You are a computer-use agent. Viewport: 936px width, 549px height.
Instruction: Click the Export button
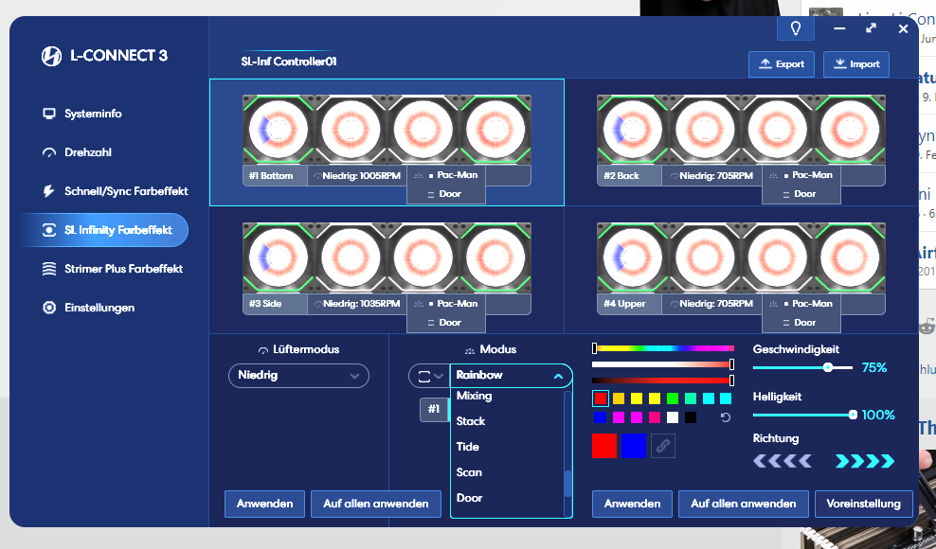coord(782,63)
